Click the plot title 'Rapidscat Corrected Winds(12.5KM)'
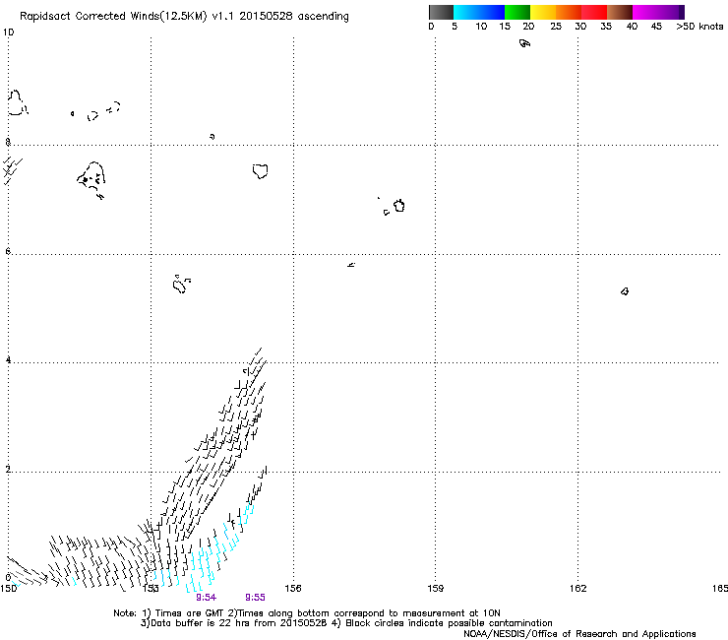The image size is (728, 640). (113, 17)
